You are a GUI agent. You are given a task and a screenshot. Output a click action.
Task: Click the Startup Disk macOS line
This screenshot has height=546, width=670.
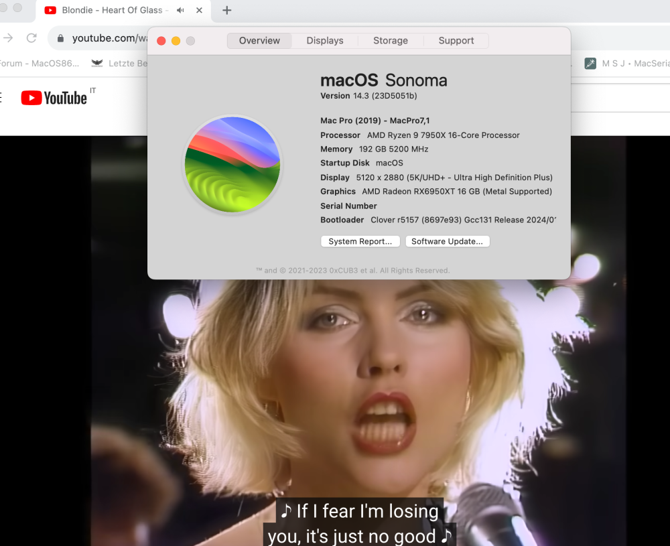[x=362, y=163]
